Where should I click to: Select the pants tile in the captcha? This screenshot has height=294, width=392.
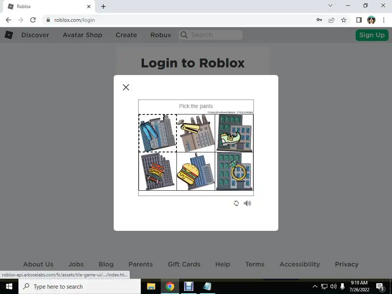(x=157, y=133)
